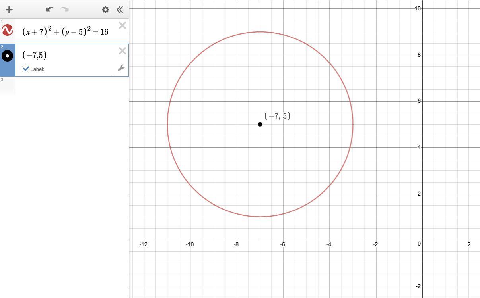Image resolution: width=480 pixels, height=298 pixels.
Task: Click the x-axis label -12
Action: coord(143,244)
